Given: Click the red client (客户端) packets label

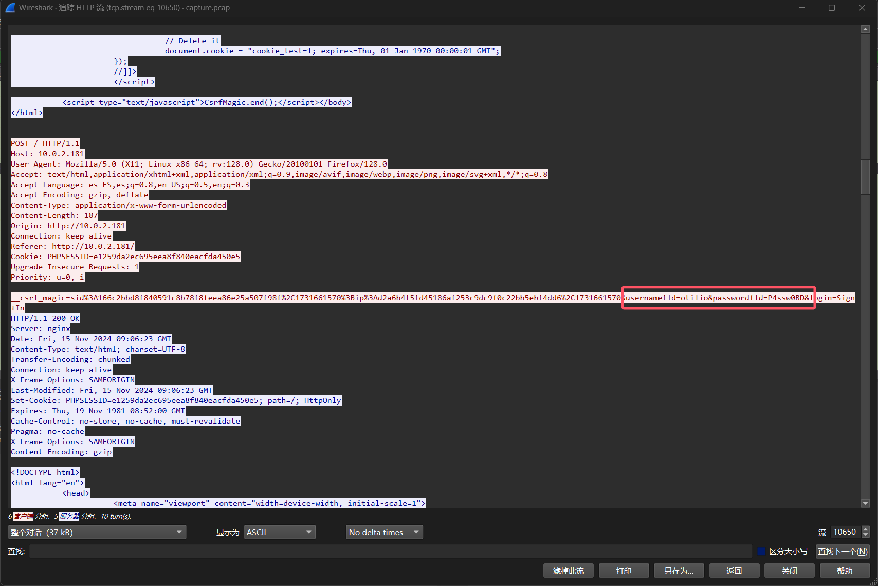Looking at the screenshot, I should [23, 516].
